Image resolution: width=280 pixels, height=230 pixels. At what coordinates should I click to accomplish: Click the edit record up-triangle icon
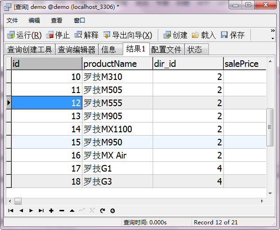pyautogui.click(x=72, y=211)
